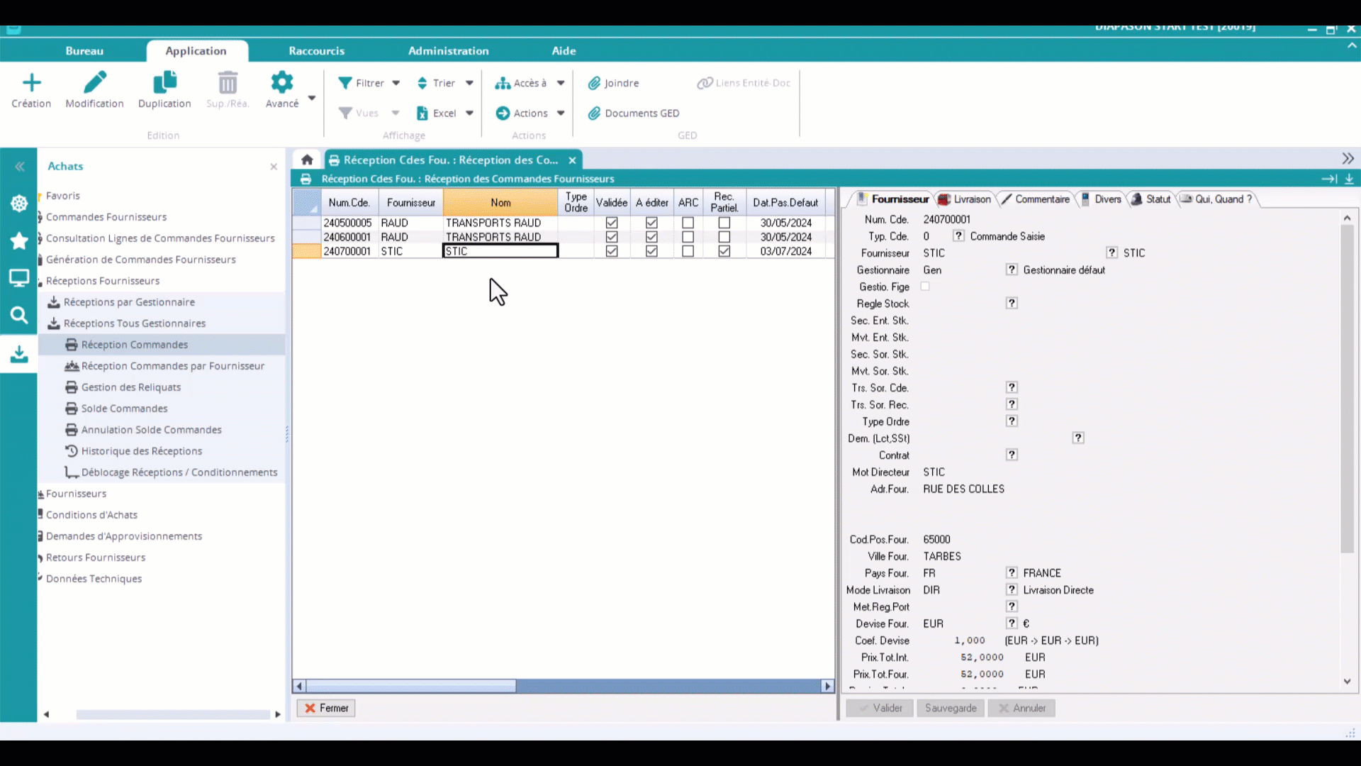Open the search magnifier in the sidebar

pyautogui.click(x=19, y=315)
